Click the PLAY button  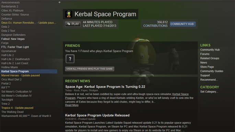coord(73,24)
